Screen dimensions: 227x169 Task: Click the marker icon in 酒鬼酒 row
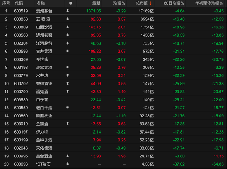tap(67, 92)
